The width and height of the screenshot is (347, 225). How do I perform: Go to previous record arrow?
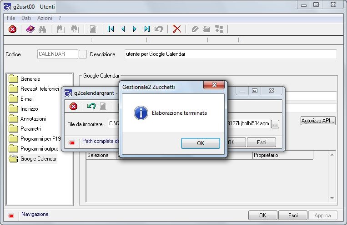(123, 29)
